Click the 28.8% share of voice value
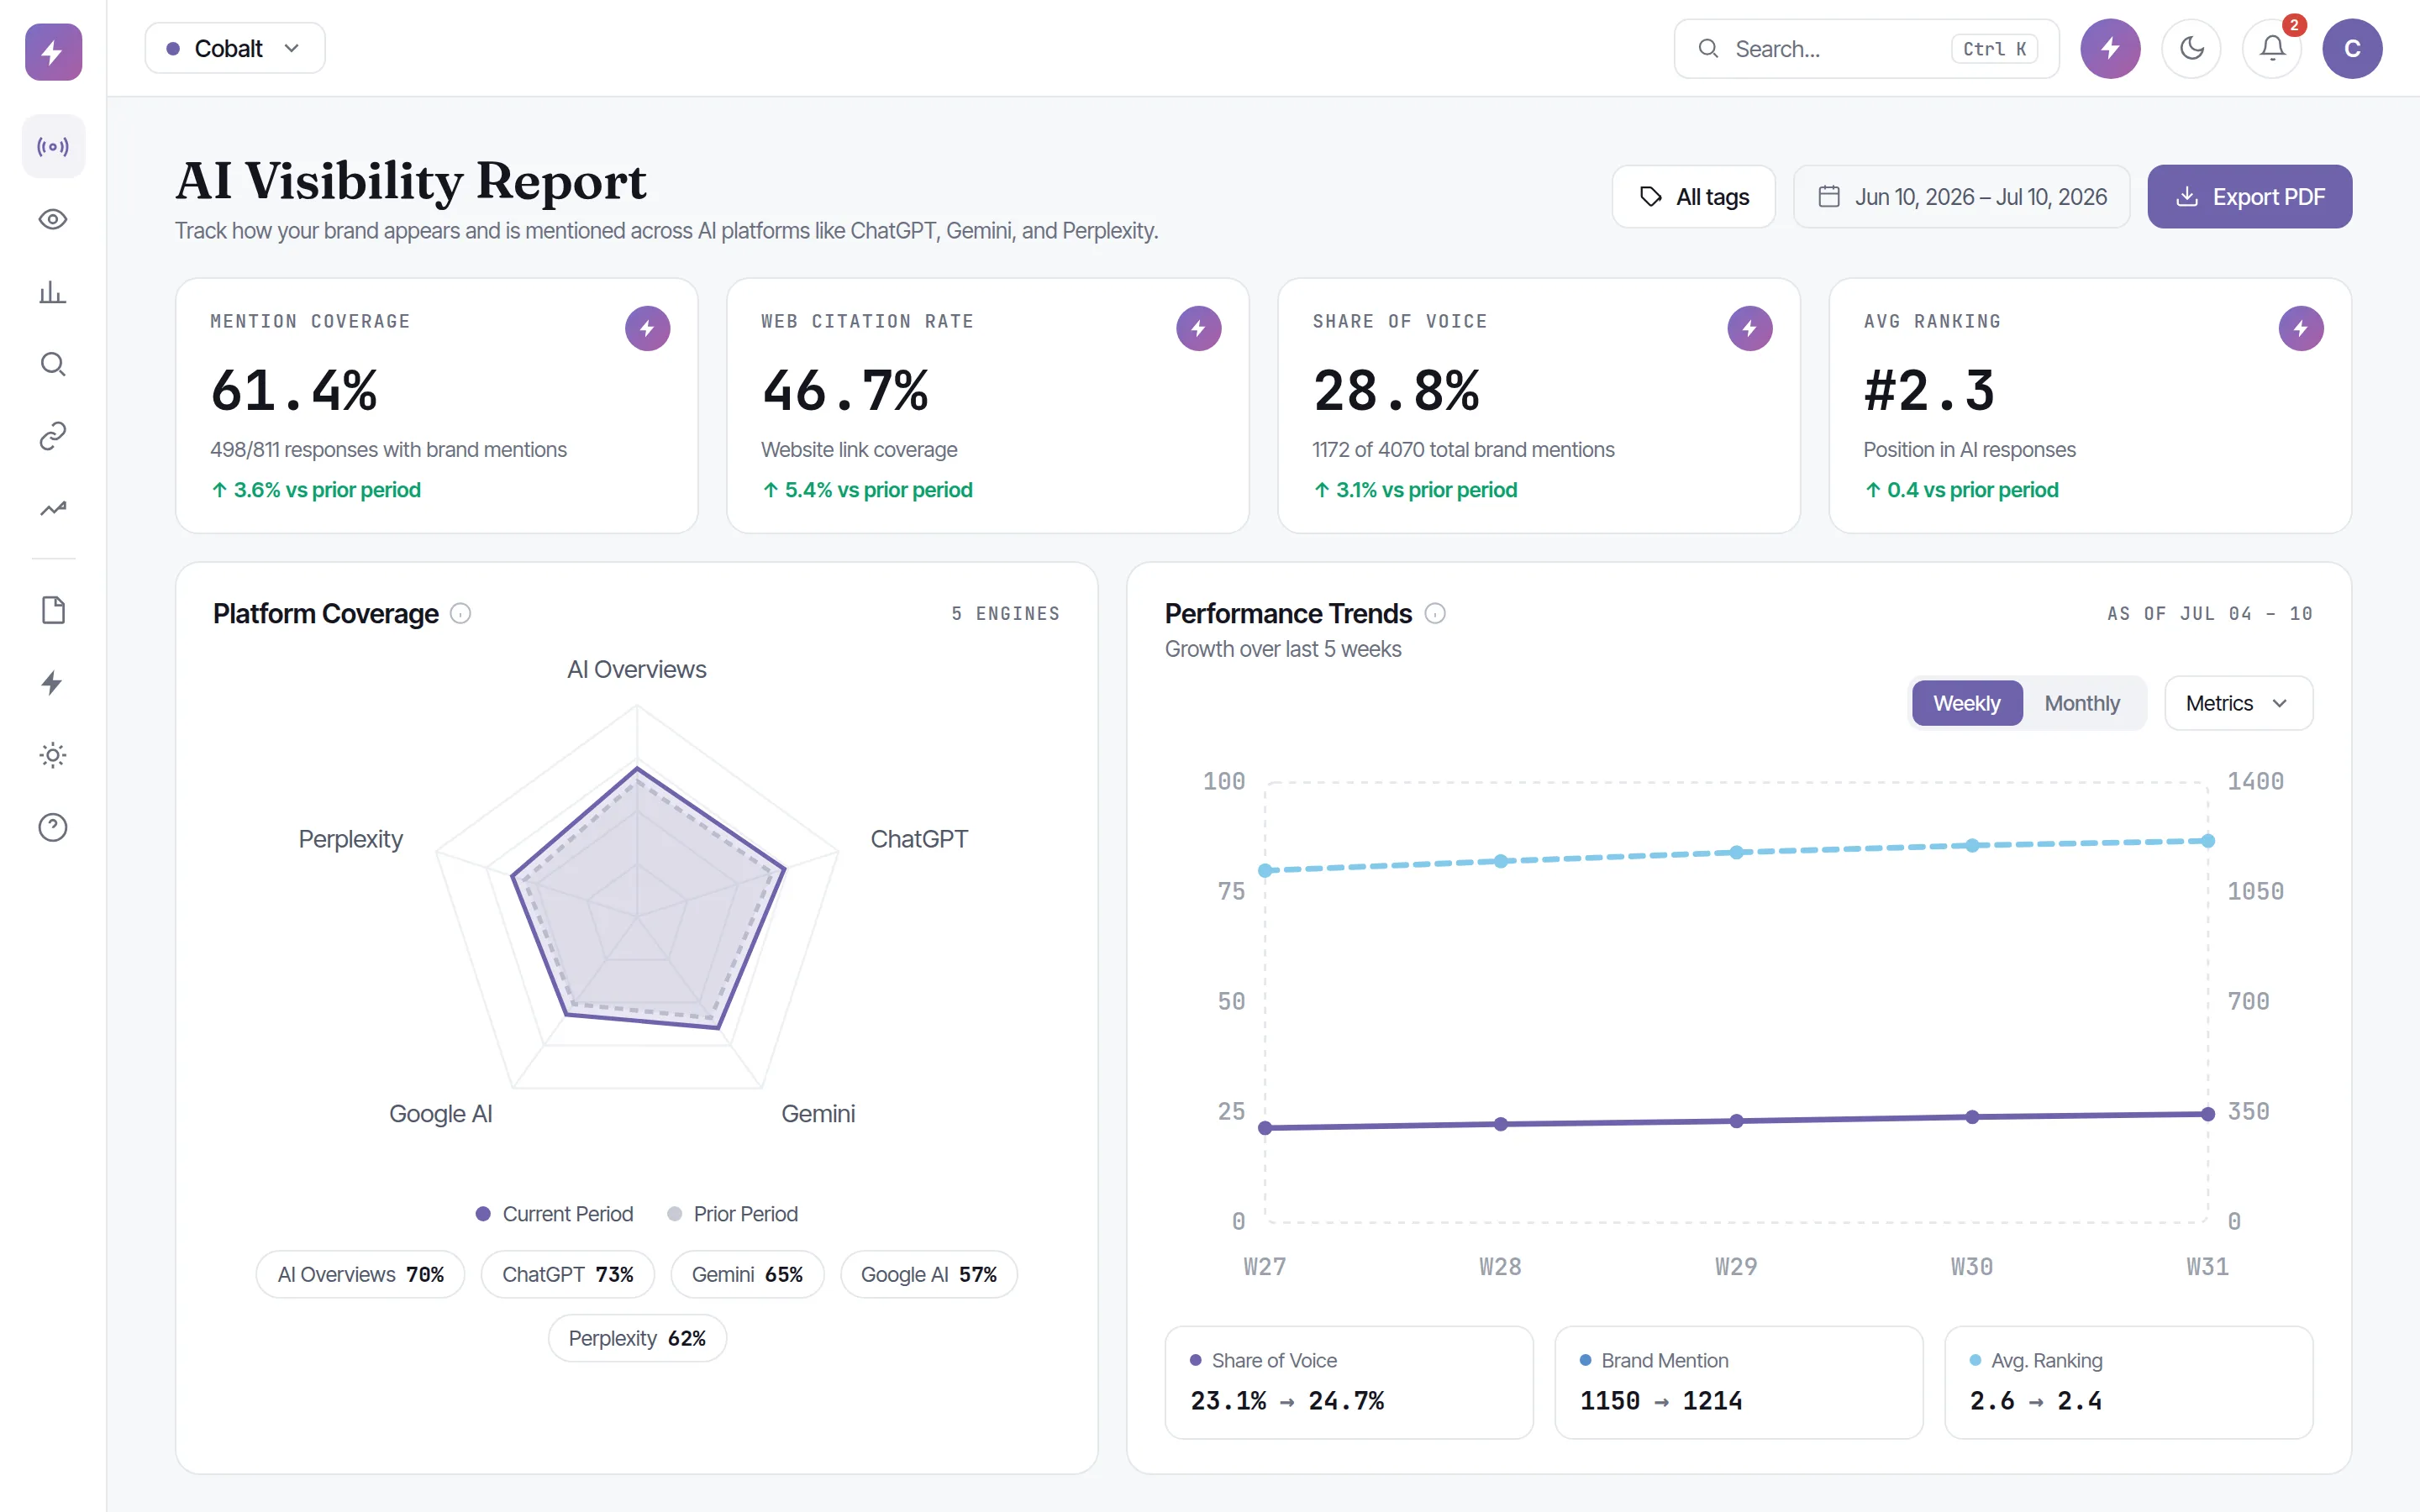This screenshot has width=2420, height=1512. (1396, 390)
